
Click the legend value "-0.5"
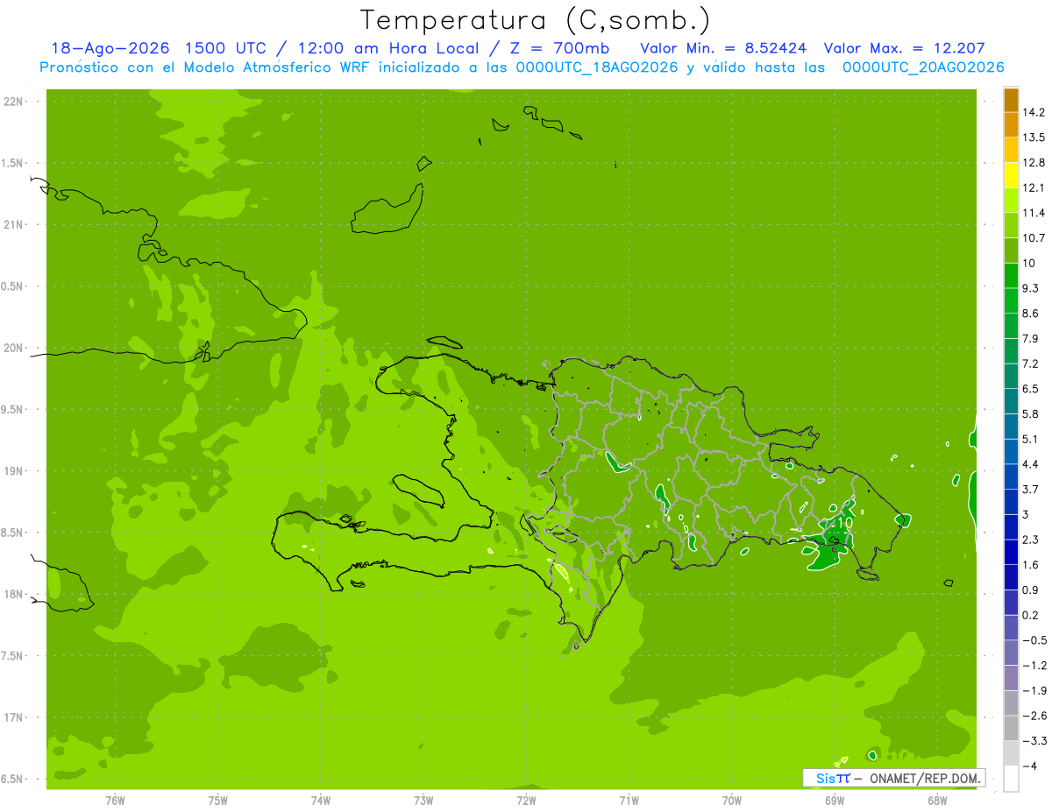[x=1034, y=640]
